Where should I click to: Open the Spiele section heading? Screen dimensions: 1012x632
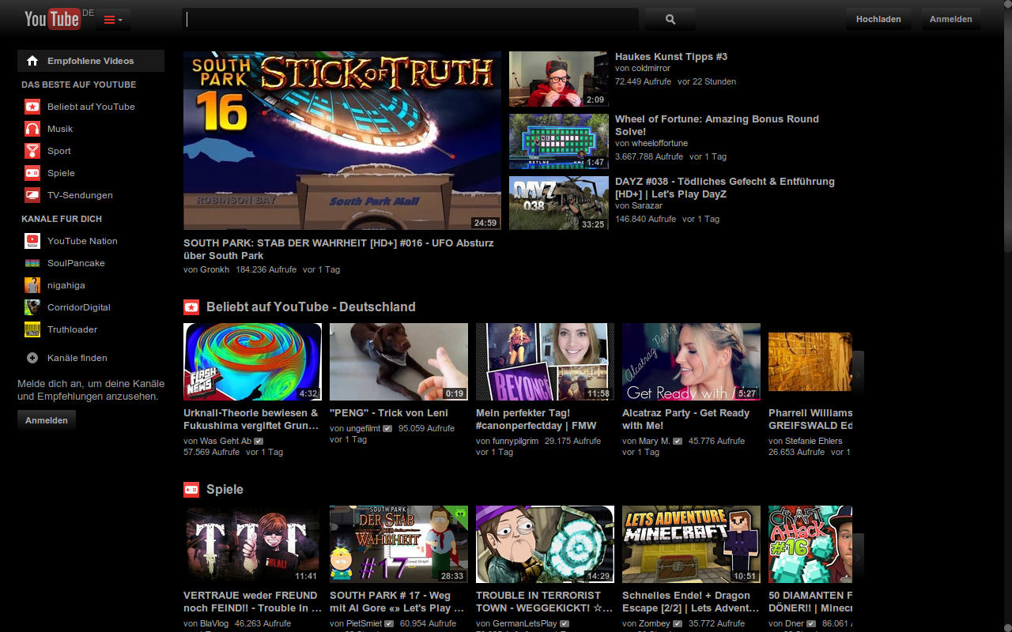tap(225, 489)
